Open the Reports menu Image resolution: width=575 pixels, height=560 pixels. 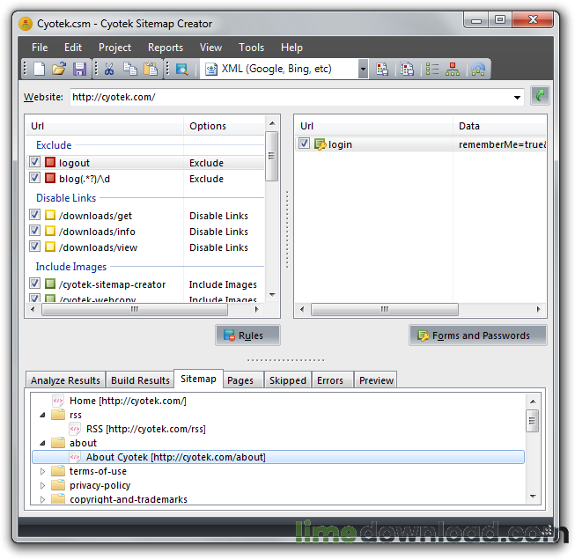[x=166, y=48]
